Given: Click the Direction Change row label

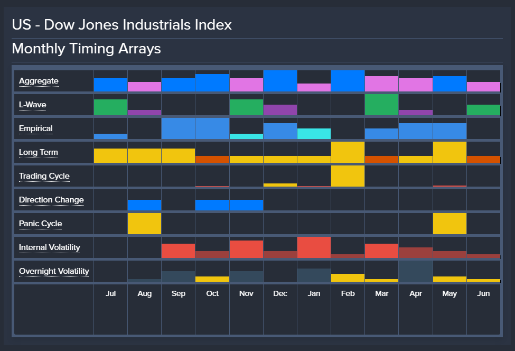Looking at the screenshot, I should pos(51,200).
